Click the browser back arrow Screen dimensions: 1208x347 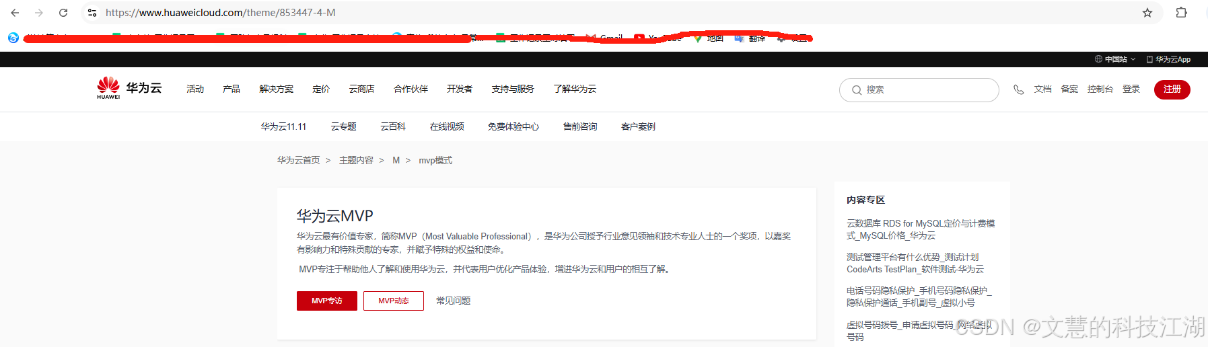(15, 13)
